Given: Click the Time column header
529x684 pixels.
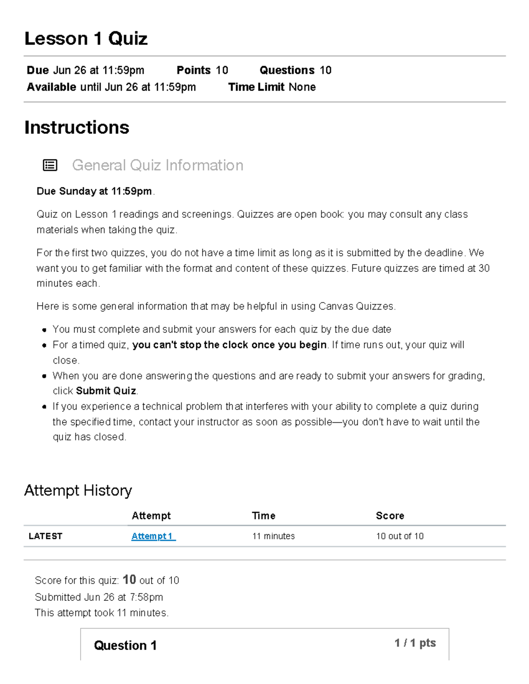Looking at the screenshot, I should coord(264,516).
